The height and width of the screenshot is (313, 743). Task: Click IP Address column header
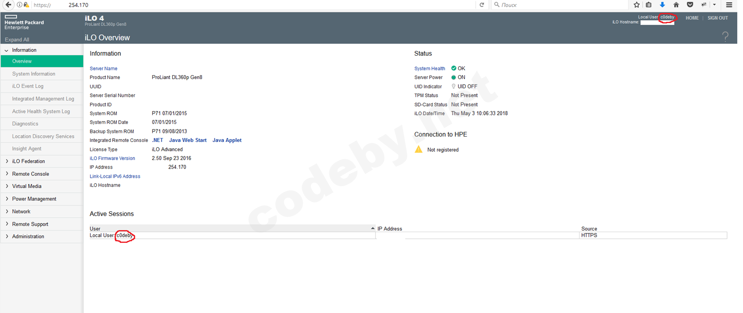click(x=390, y=229)
